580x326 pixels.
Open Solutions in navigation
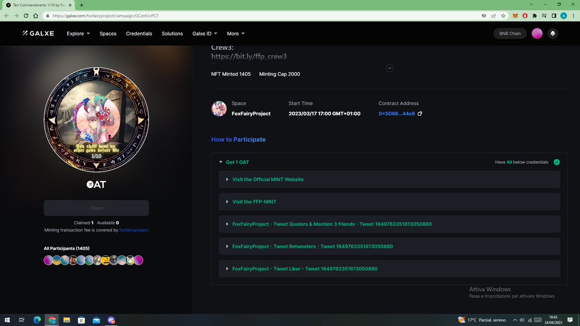click(172, 33)
